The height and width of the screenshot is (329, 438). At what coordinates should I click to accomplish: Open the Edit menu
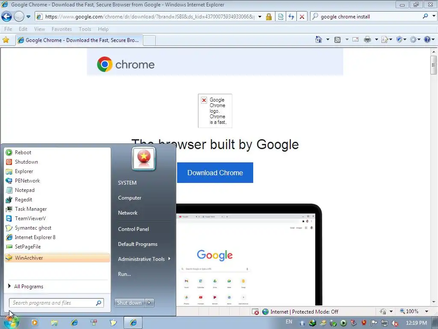tap(23, 29)
